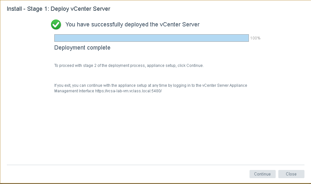Click 'vCenter Server Appliance' in the exit note

click(225, 85)
